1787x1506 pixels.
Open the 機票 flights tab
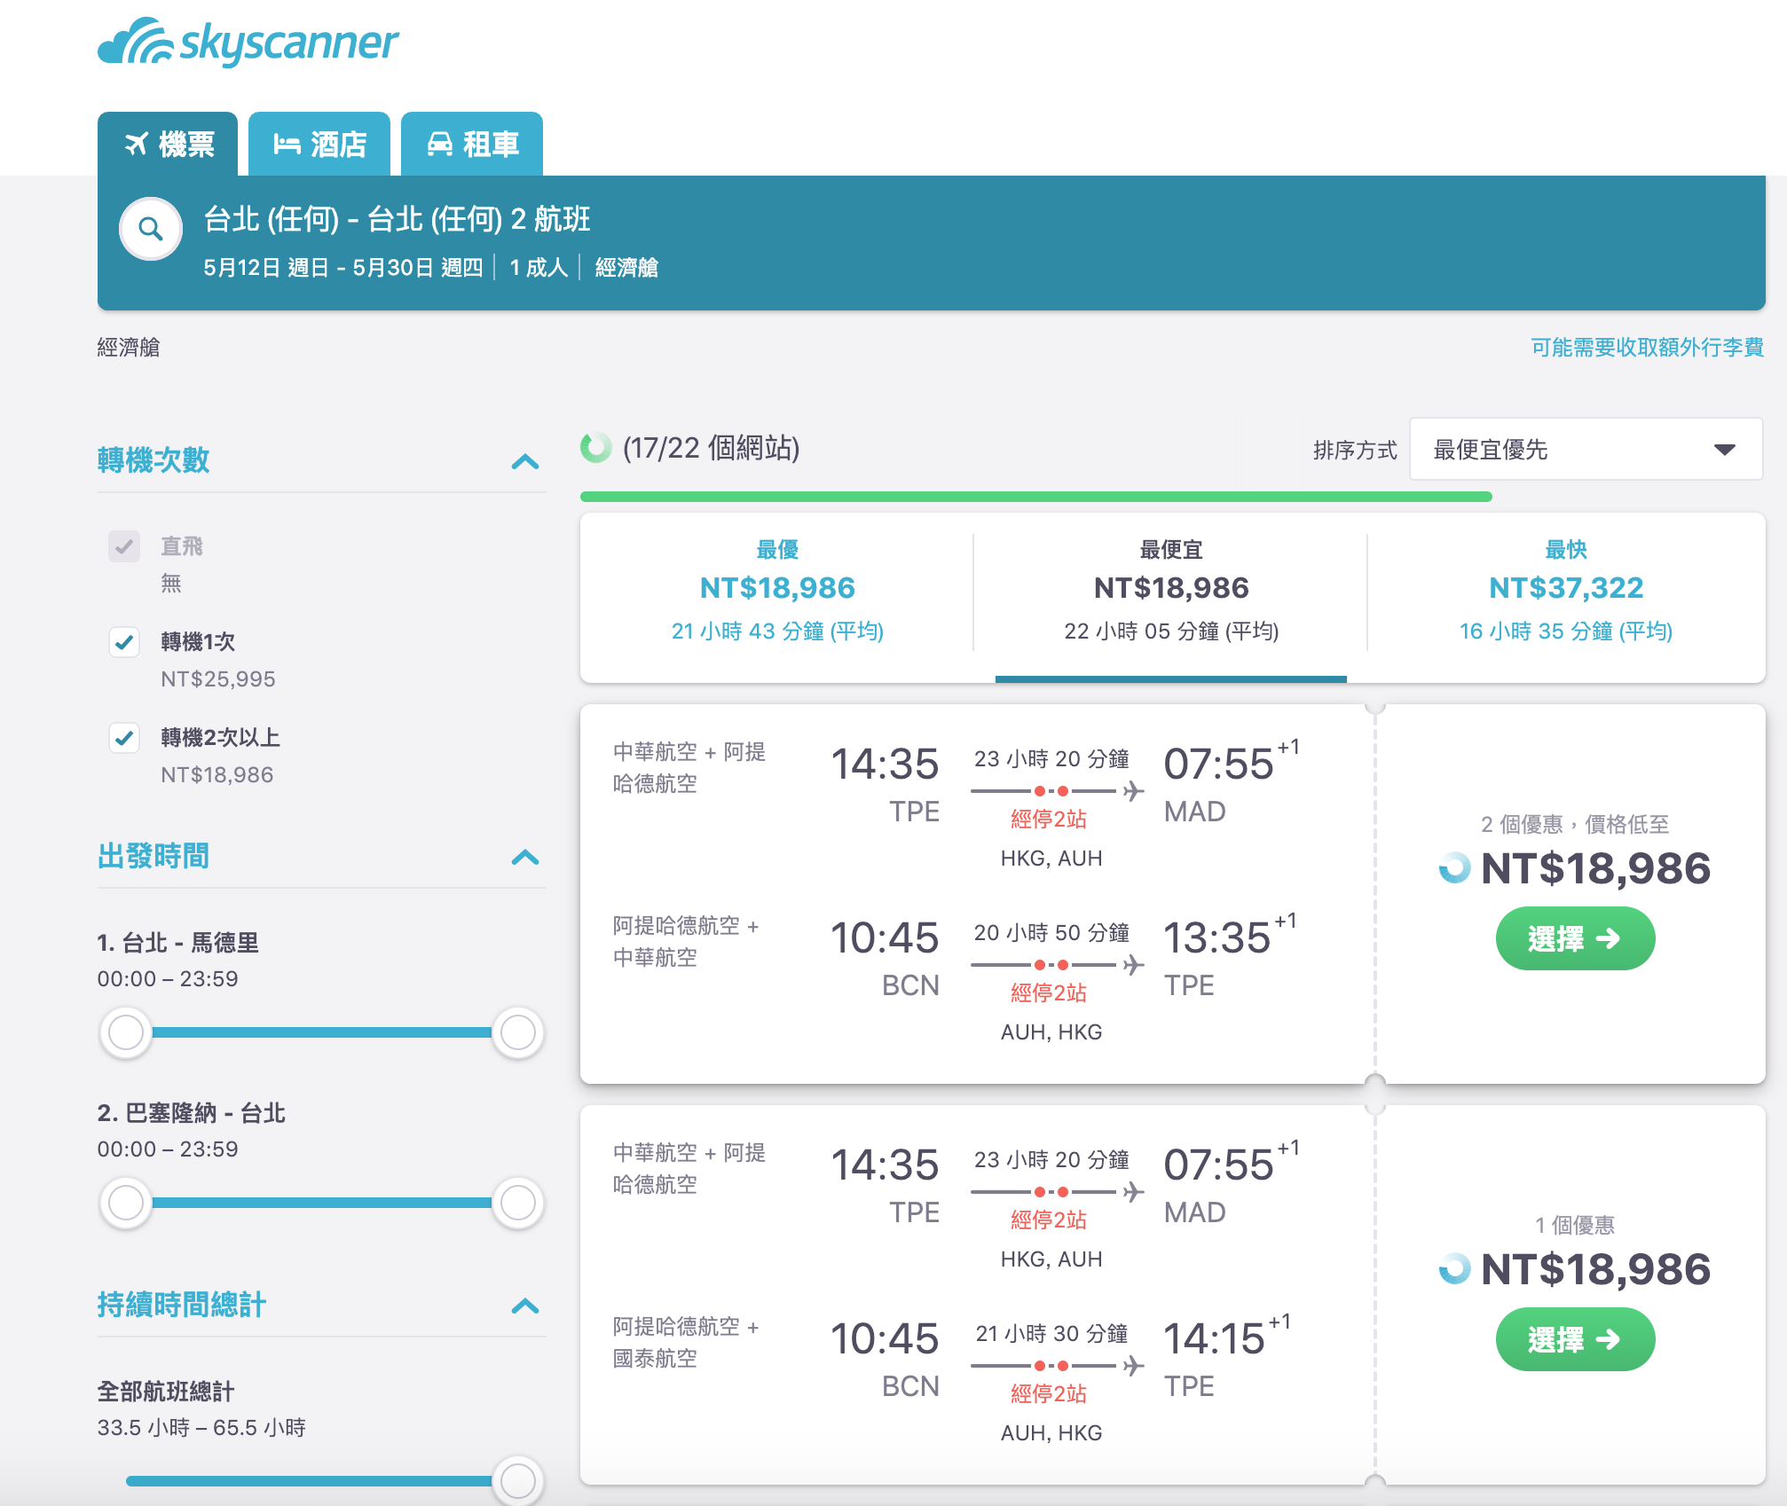click(168, 144)
